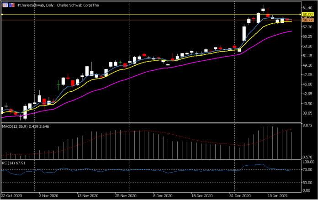Select the orange 58.77 current price label

pos(307,20)
